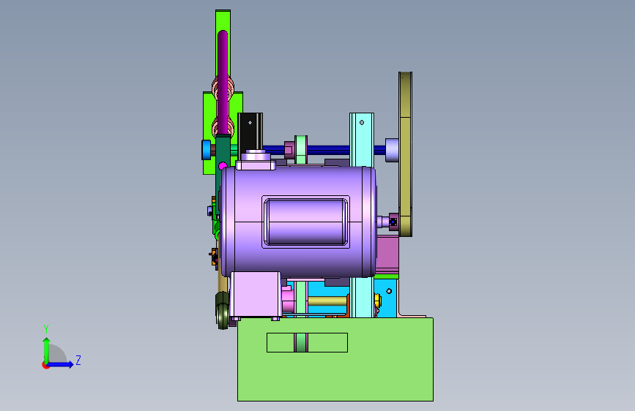Screen dimensions: 635x411
Task: Select the black block above the motor
Action: [250, 132]
